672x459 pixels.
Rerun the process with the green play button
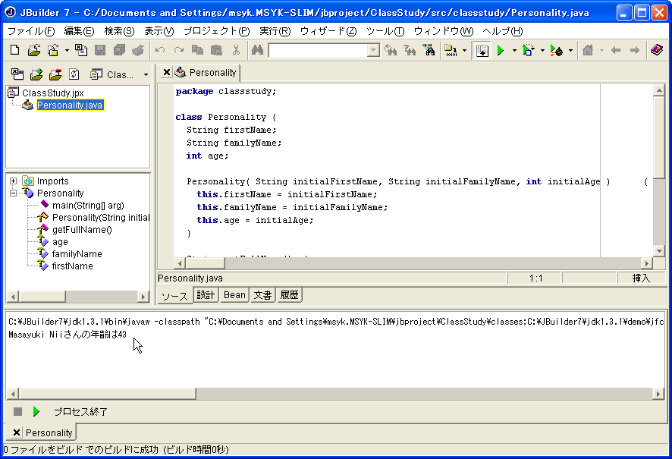[36, 411]
